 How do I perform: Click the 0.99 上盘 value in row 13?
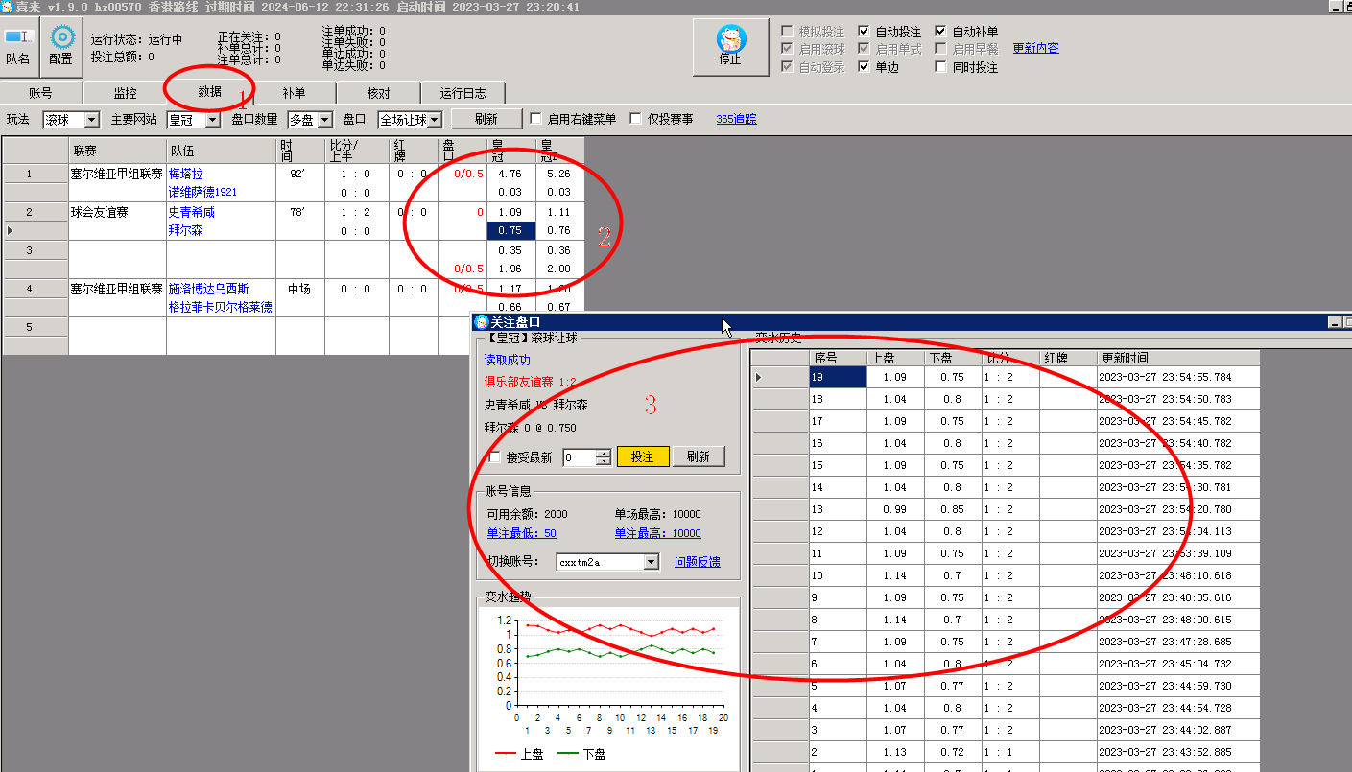(x=895, y=509)
